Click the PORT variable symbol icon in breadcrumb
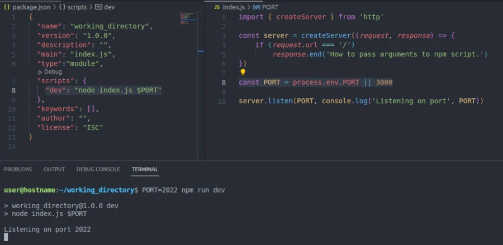The image size is (503, 245). (x=256, y=7)
